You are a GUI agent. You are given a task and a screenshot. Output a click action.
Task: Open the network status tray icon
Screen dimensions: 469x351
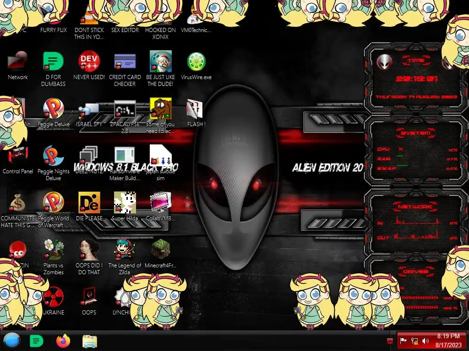click(x=414, y=340)
